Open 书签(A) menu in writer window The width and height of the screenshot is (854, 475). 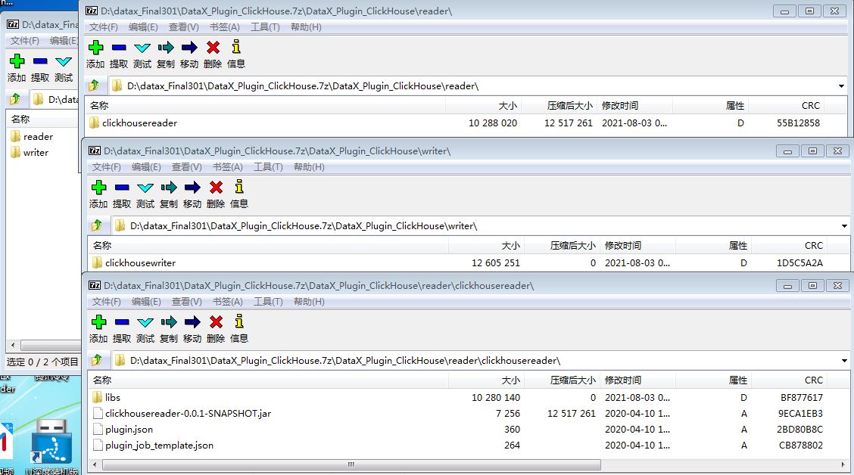click(228, 166)
